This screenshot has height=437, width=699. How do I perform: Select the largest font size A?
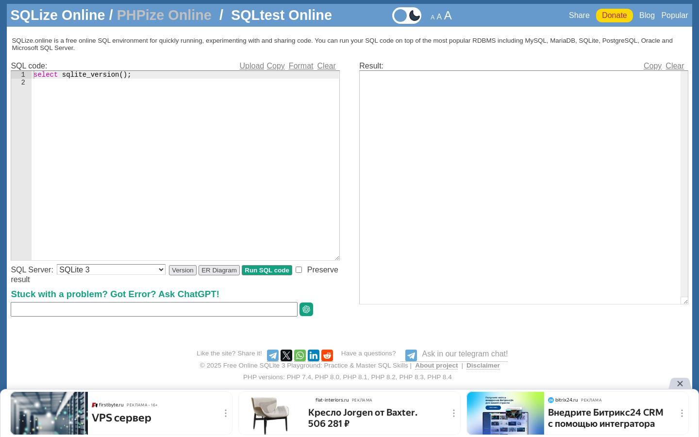448,16
